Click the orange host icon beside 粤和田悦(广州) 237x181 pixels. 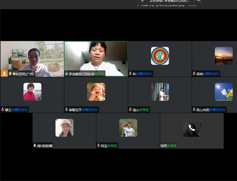pos(4,74)
